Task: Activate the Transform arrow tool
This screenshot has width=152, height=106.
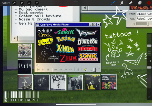Action: pos(37,3)
